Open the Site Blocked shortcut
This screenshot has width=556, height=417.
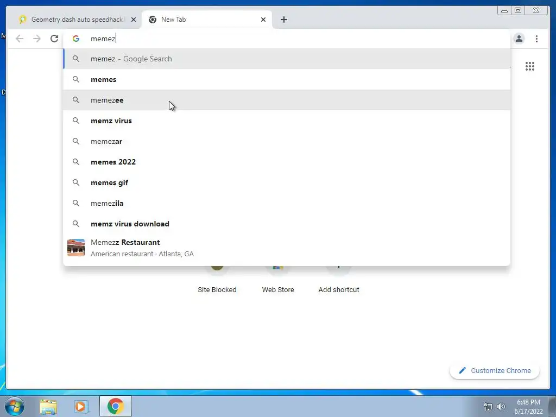click(x=217, y=280)
